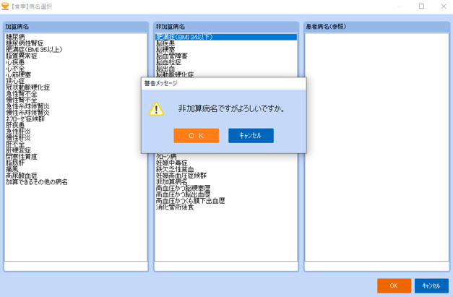Select 脳疾患 in the 非加算病名 list
453x297 pixels.
tap(165, 43)
